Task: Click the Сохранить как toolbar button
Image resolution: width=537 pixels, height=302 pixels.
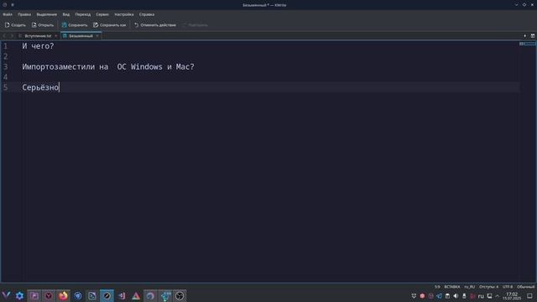Action: tap(110, 25)
